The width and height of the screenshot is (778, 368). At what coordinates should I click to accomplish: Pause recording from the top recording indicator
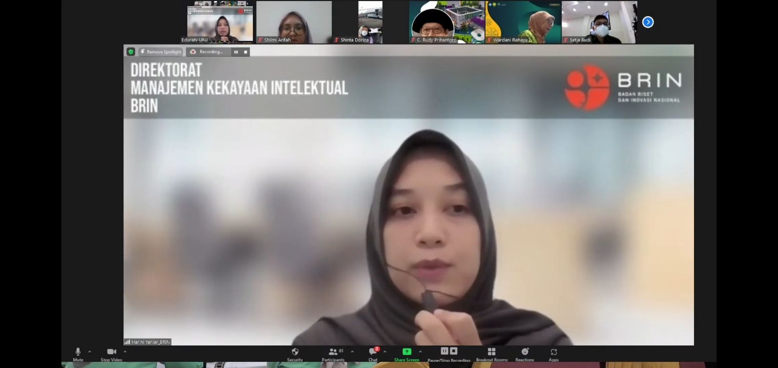pos(236,52)
